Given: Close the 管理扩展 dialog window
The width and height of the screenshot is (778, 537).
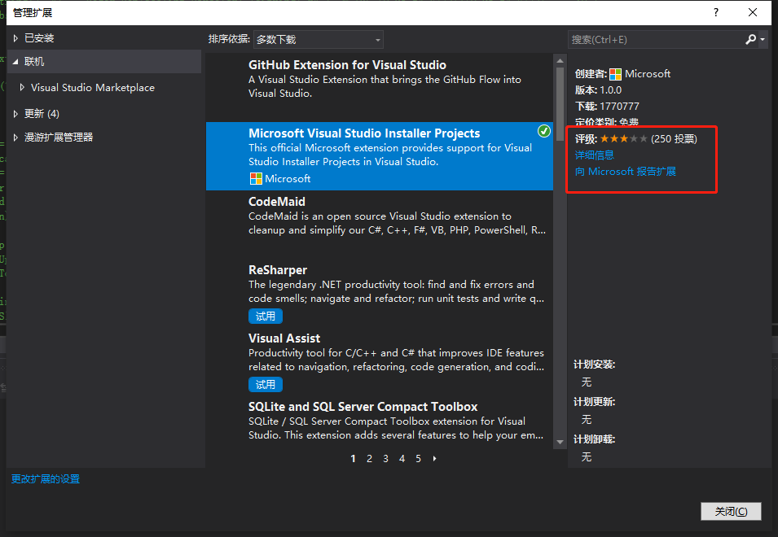Looking at the screenshot, I should coord(753,12).
